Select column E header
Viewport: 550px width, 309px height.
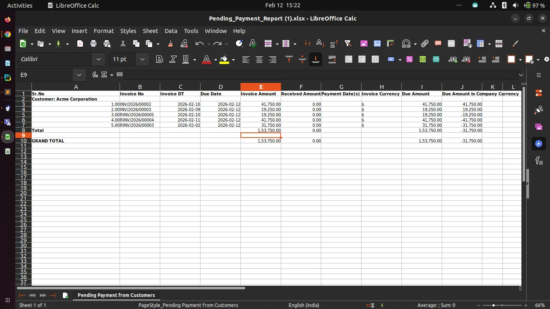tap(261, 87)
